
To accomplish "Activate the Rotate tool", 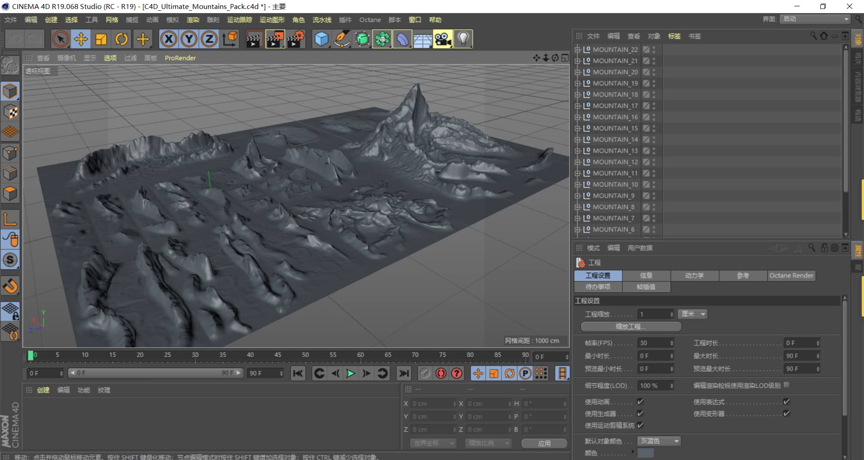I will pos(121,39).
